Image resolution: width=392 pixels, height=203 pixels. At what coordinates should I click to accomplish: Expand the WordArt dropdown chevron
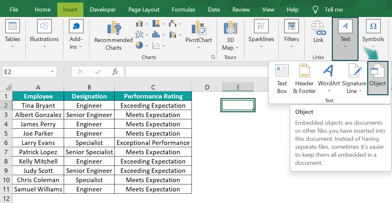coord(329,91)
